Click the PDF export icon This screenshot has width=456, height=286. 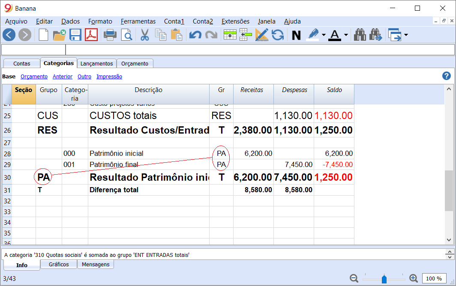pyautogui.click(x=91, y=35)
